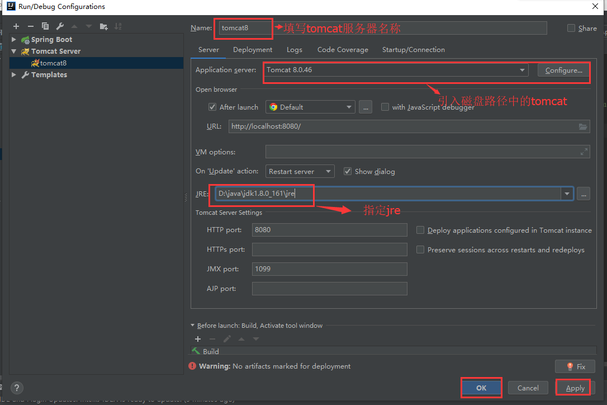This screenshot has height=405, width=607.
Task: Toggle the Share checkbox
Action: (x=571, y=28)
